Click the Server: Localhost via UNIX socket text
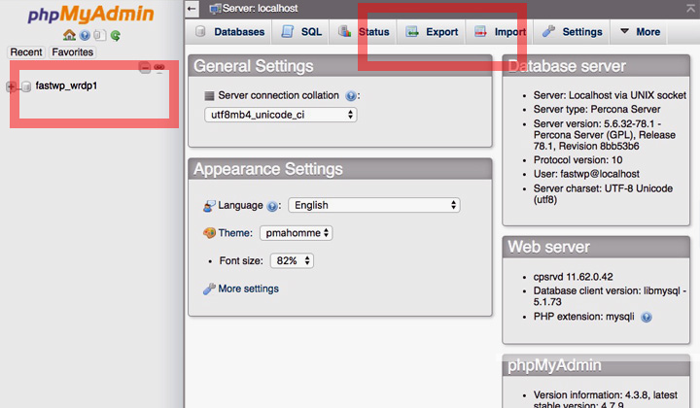The height and width of the screenshot is (408, 700). [x=610, y=95]
